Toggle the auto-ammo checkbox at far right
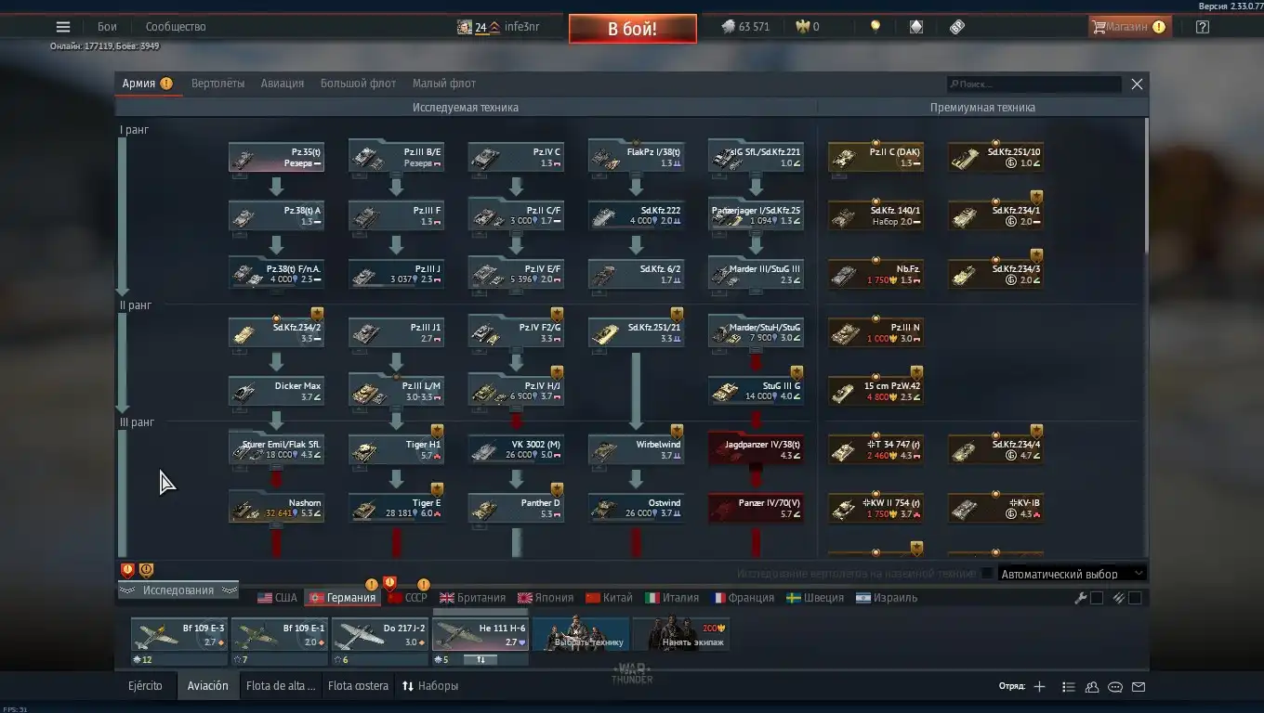 pyautogui.click(x=1135, y=598)
